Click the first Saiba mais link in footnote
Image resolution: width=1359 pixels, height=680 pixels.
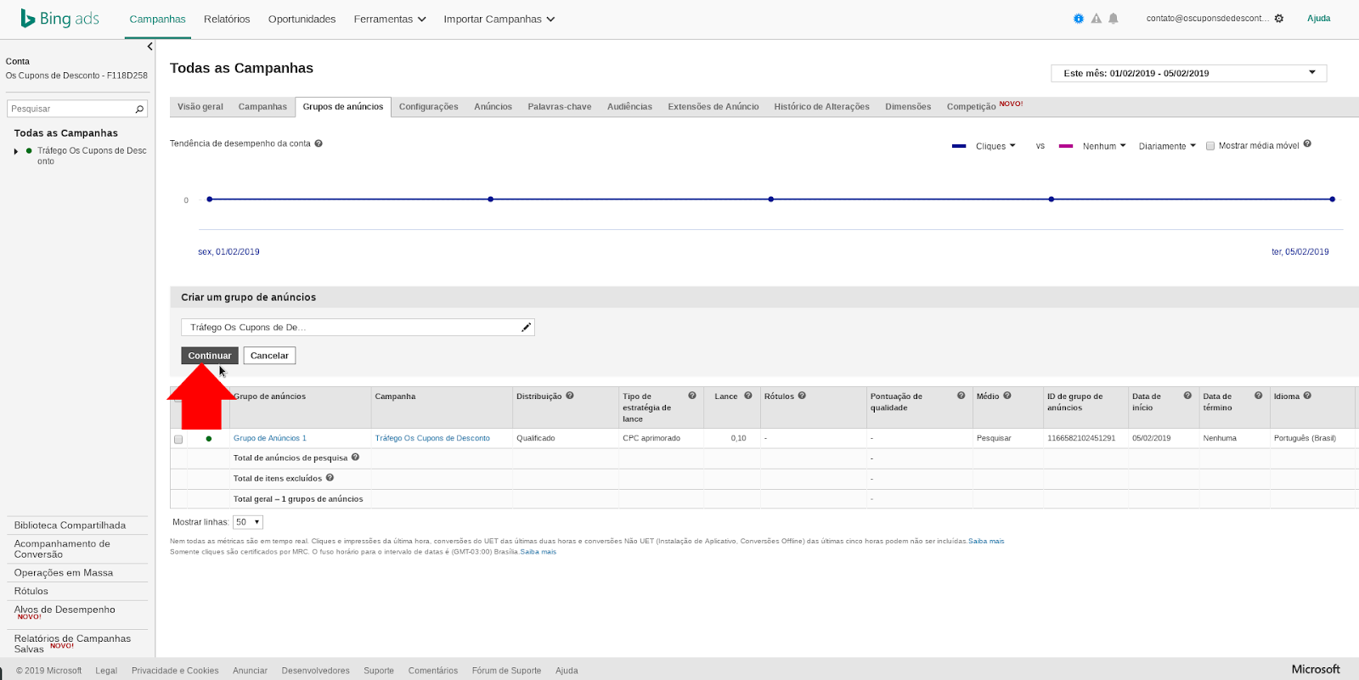(x=986, y=541)
